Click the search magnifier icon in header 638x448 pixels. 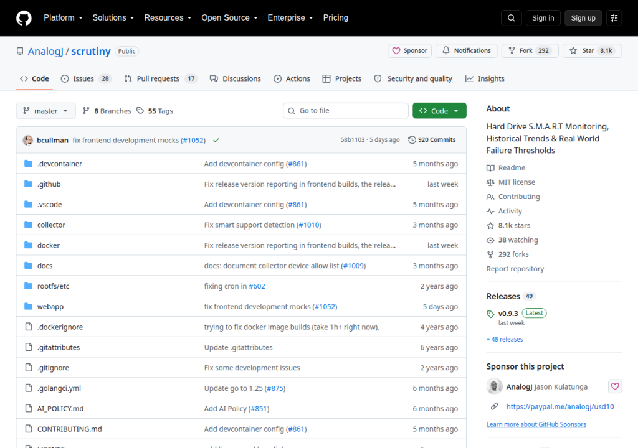511,18
